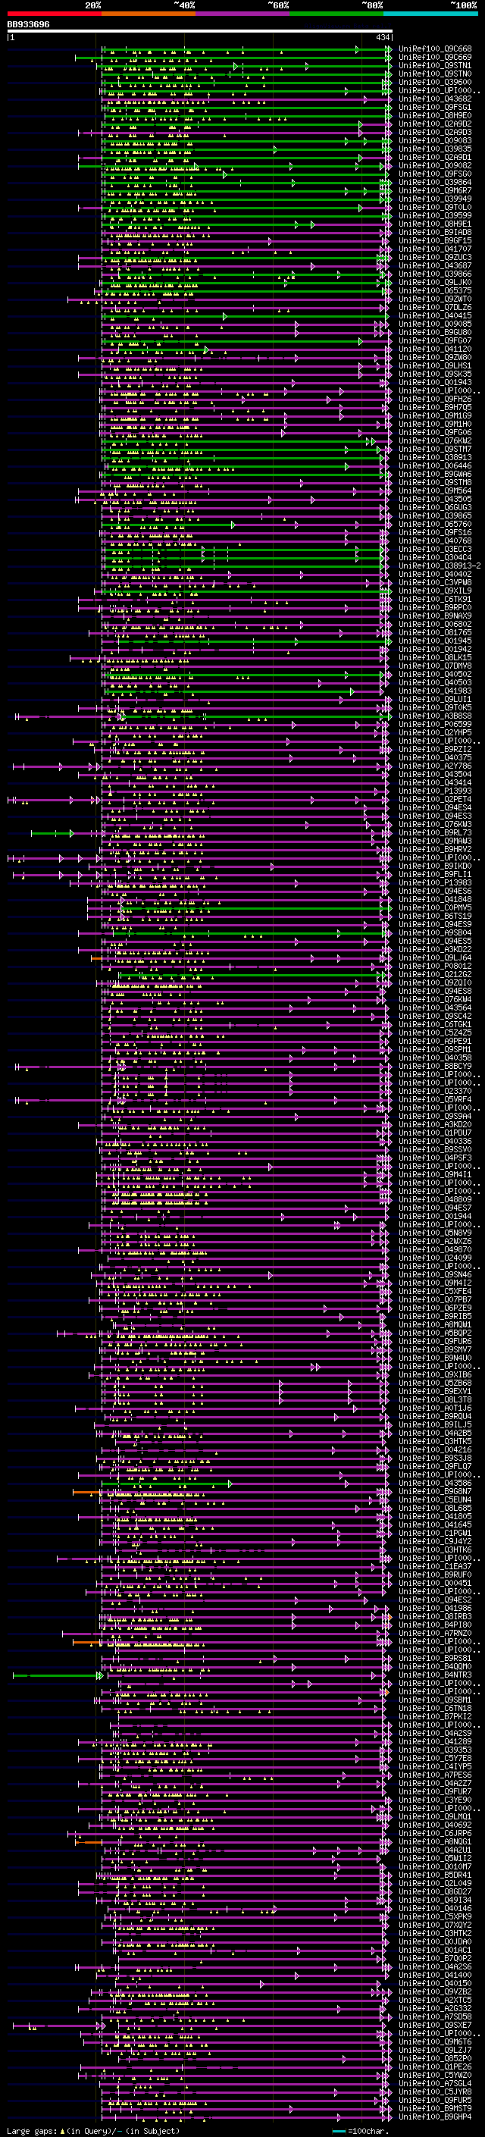485x2137 pixels.
Task: Select hit label UniRef100_Q8H9E0
Action: coord(434,115)
